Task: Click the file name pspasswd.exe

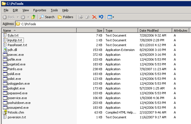Action: [18, 93]
